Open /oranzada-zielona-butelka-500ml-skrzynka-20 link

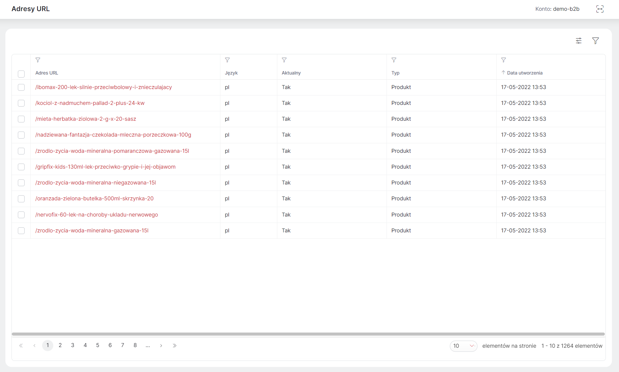[x=94, y=198]
